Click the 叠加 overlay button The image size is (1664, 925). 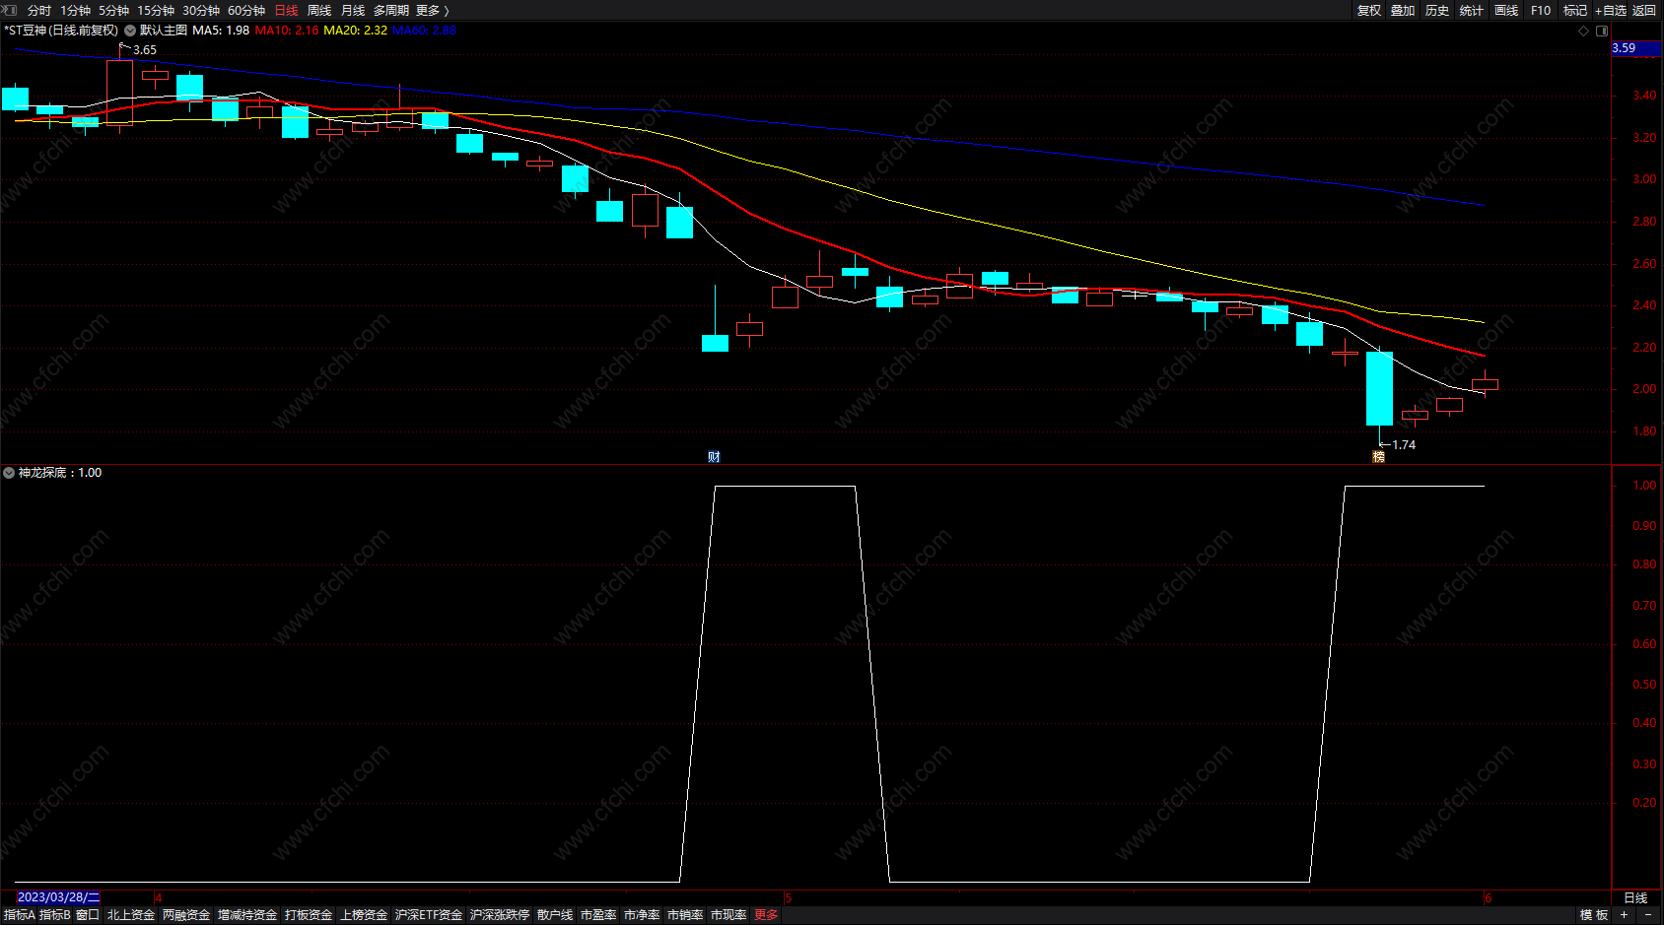click(1403, 11)
